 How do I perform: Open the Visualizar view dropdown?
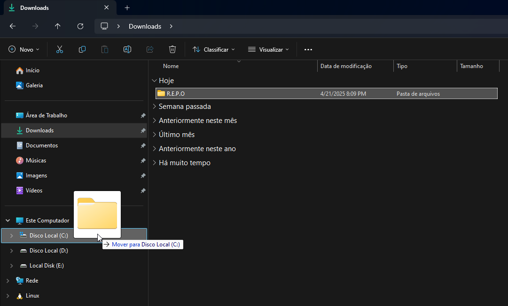point(268,49)
